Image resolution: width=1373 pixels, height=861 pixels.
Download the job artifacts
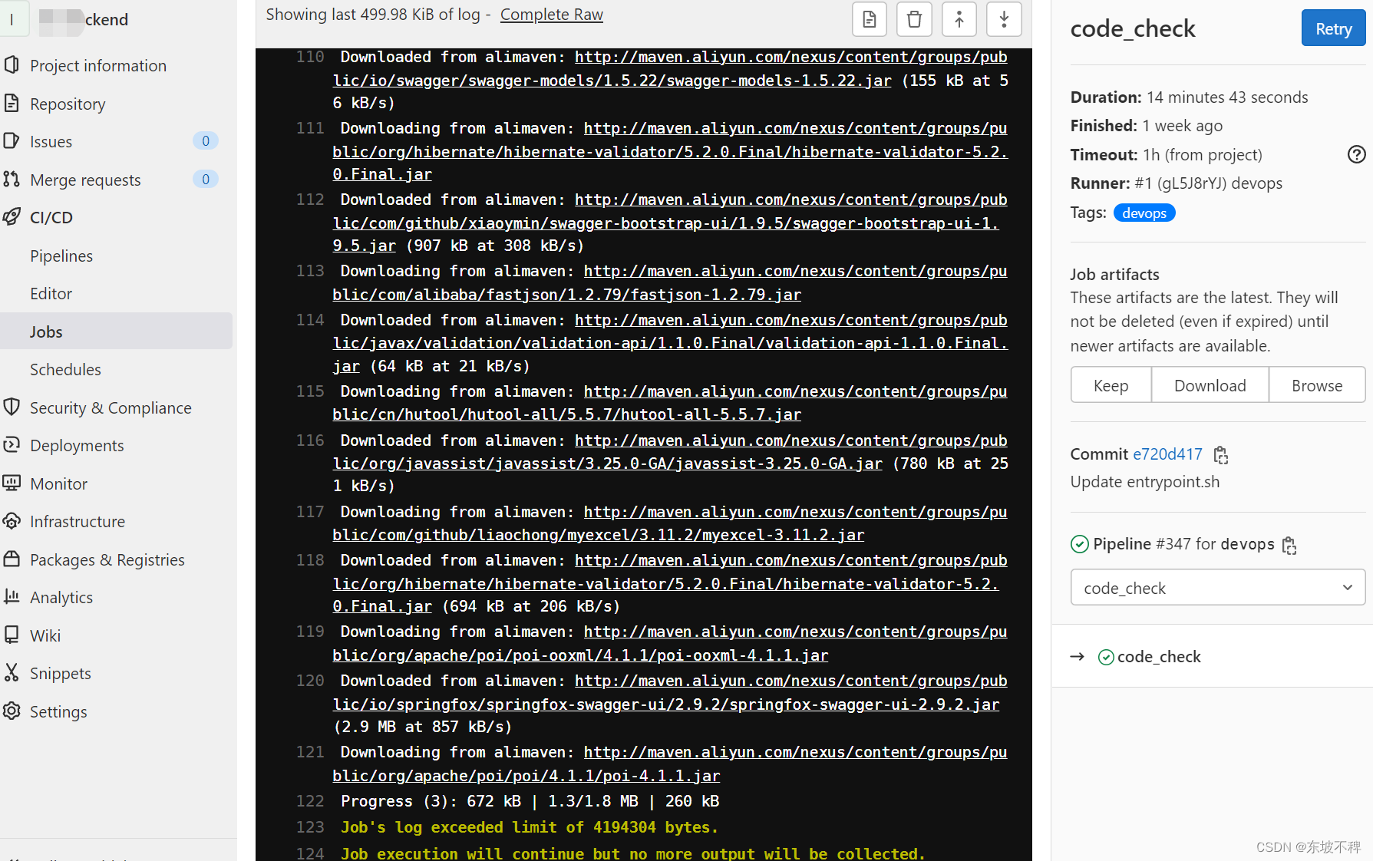tap(1210, 385)
